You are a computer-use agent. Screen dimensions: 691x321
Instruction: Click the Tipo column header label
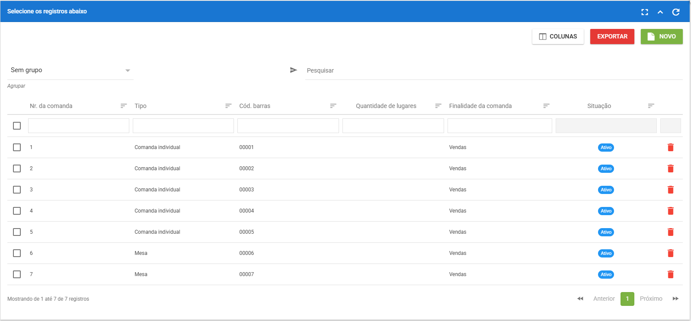(141, 106)
